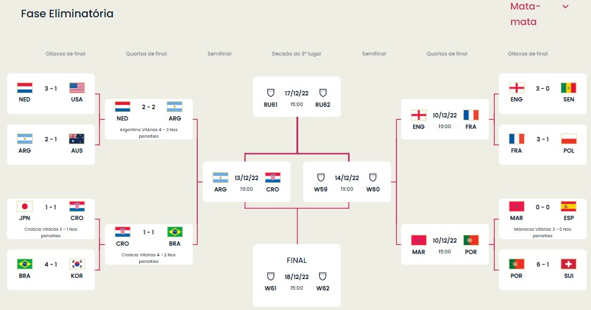Click the Poland flag icon

click(x=568, y=138)
